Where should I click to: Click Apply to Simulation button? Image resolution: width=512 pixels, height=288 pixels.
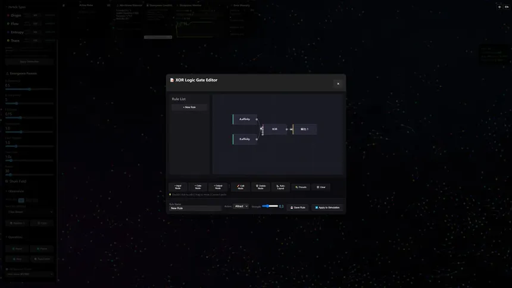327,207
